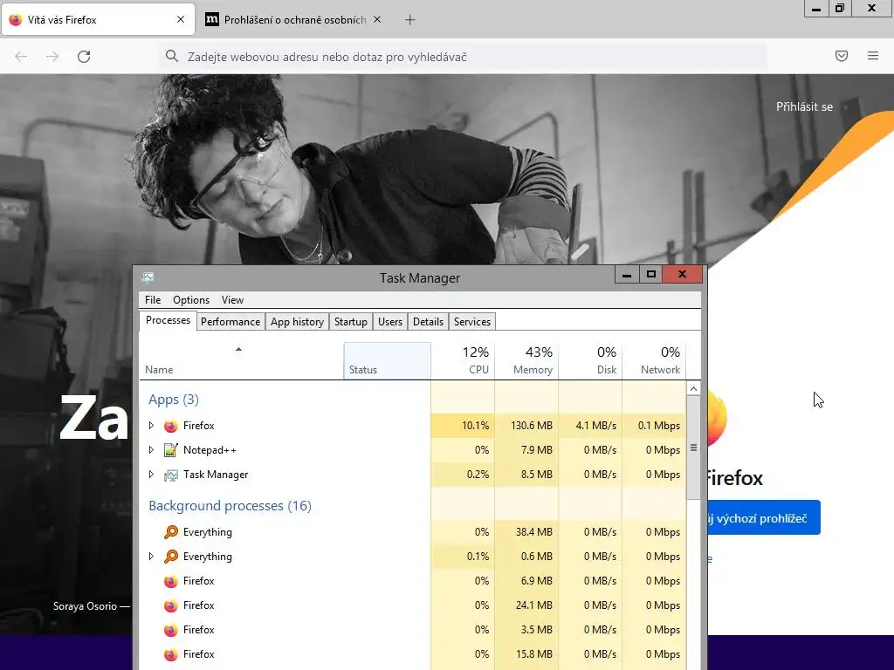Click the Notepad++ icon in Apps list

click(170, 450)
